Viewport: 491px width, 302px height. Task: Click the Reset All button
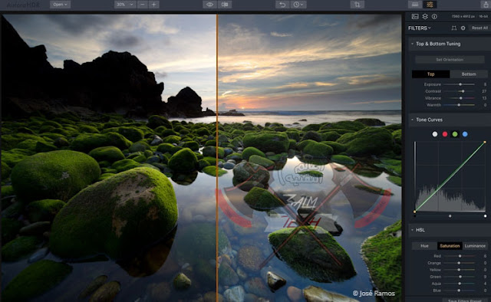click(479, 28)
